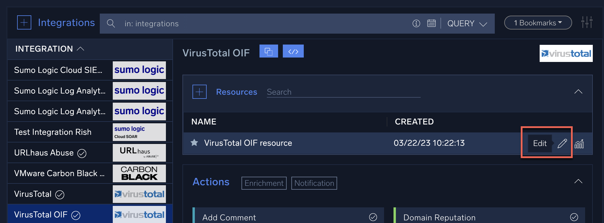Open the calendar date picker icon
Screen dimensions: 604x223
(x=431, y=23)
